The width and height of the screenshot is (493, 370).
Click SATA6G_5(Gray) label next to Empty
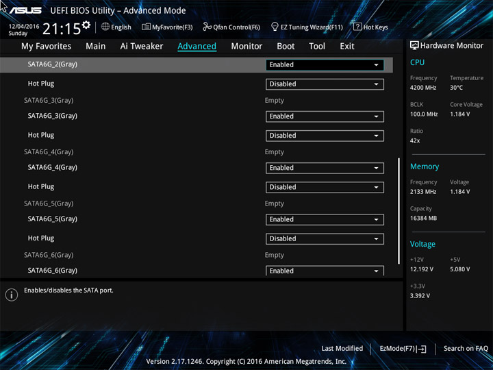click(49, 204)
